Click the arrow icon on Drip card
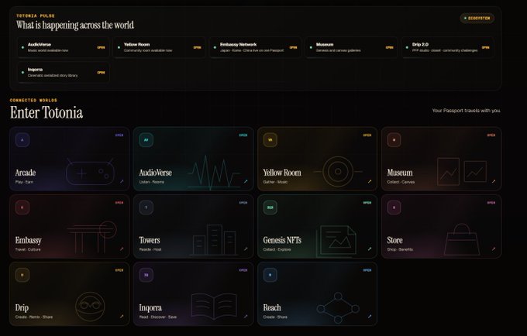Image resolution: width=527 pixels, height=336 pixels. pos(122,316)
